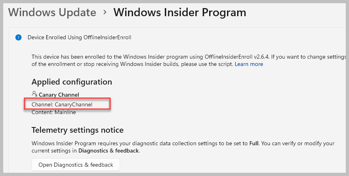Screen dimensions: 349x176
Task: Open the Learn more link
Action: [x=248, y=64]
